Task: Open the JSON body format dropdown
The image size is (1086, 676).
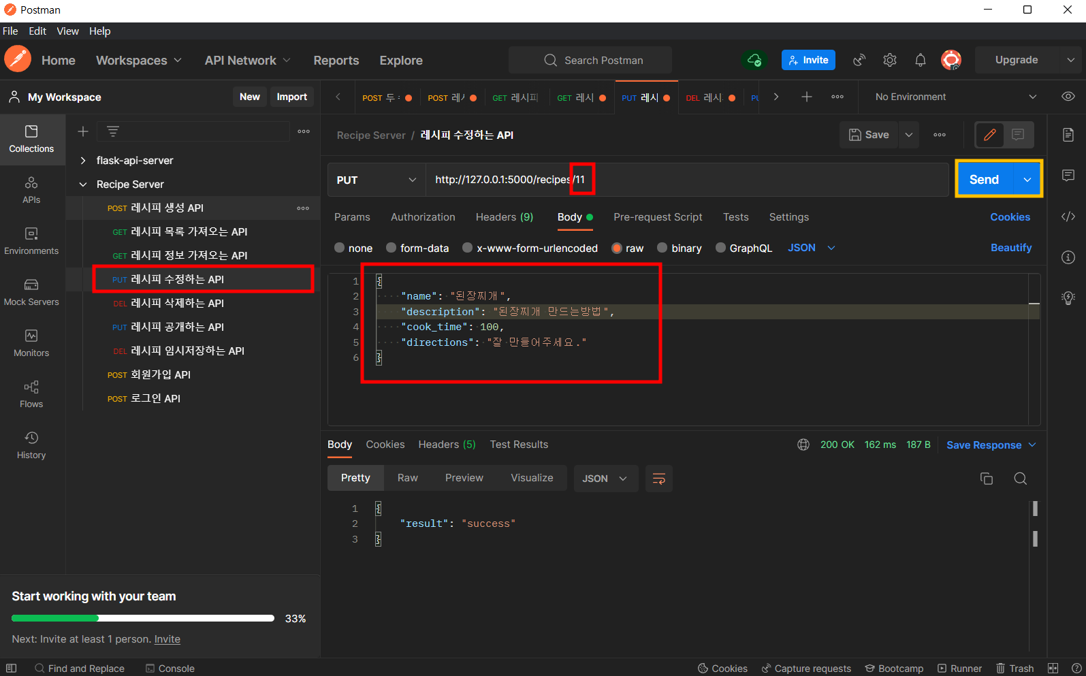Action: (812, 248)
